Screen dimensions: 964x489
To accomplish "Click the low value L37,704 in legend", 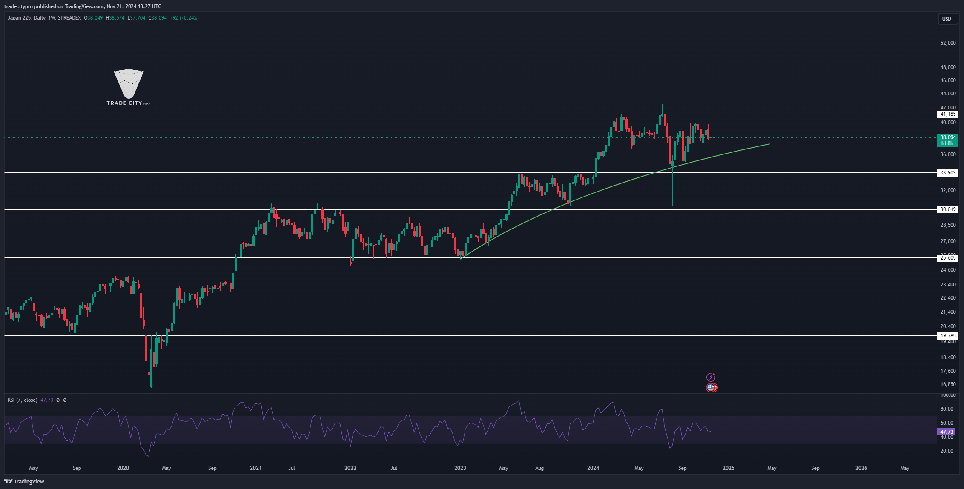I will pyautogui.click(x=136, y=18).
